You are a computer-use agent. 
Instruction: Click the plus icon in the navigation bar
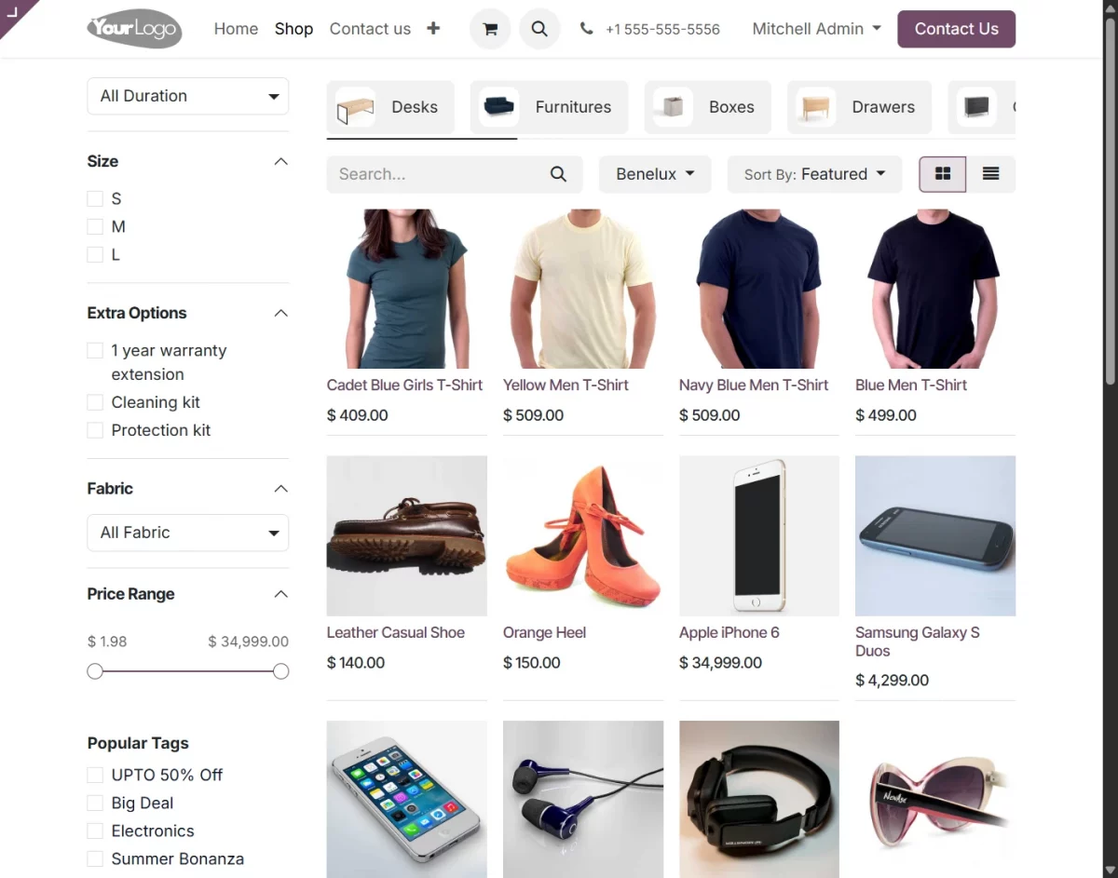click(x=433, y=29)
